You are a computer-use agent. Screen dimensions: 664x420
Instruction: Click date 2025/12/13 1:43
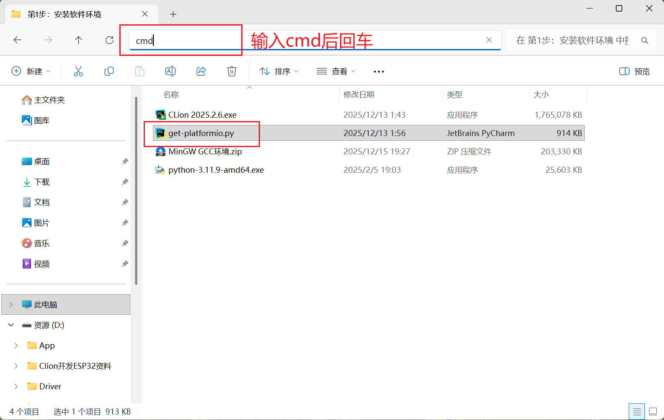375,115
